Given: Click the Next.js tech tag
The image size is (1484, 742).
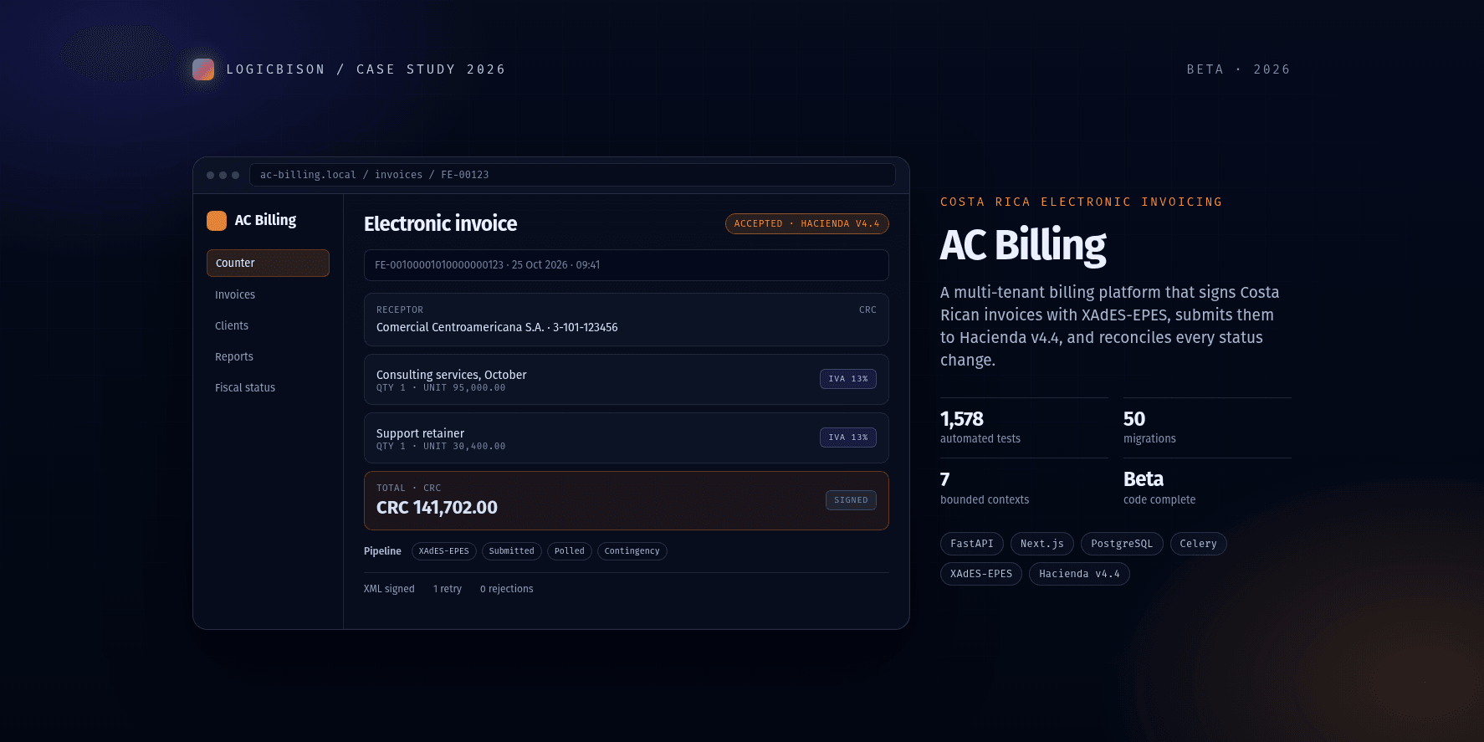Looking at the screenshot, I should pyautogui.click(x=1042, y=544).
